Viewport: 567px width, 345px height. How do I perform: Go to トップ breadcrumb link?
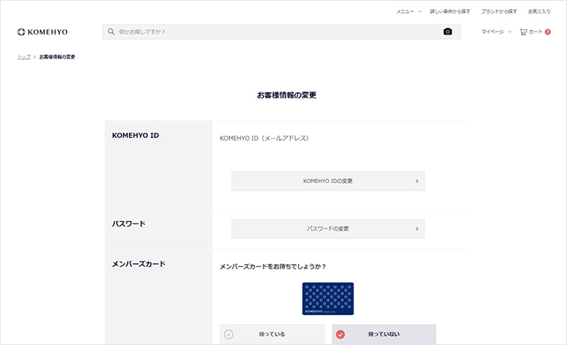coord(24,57)
